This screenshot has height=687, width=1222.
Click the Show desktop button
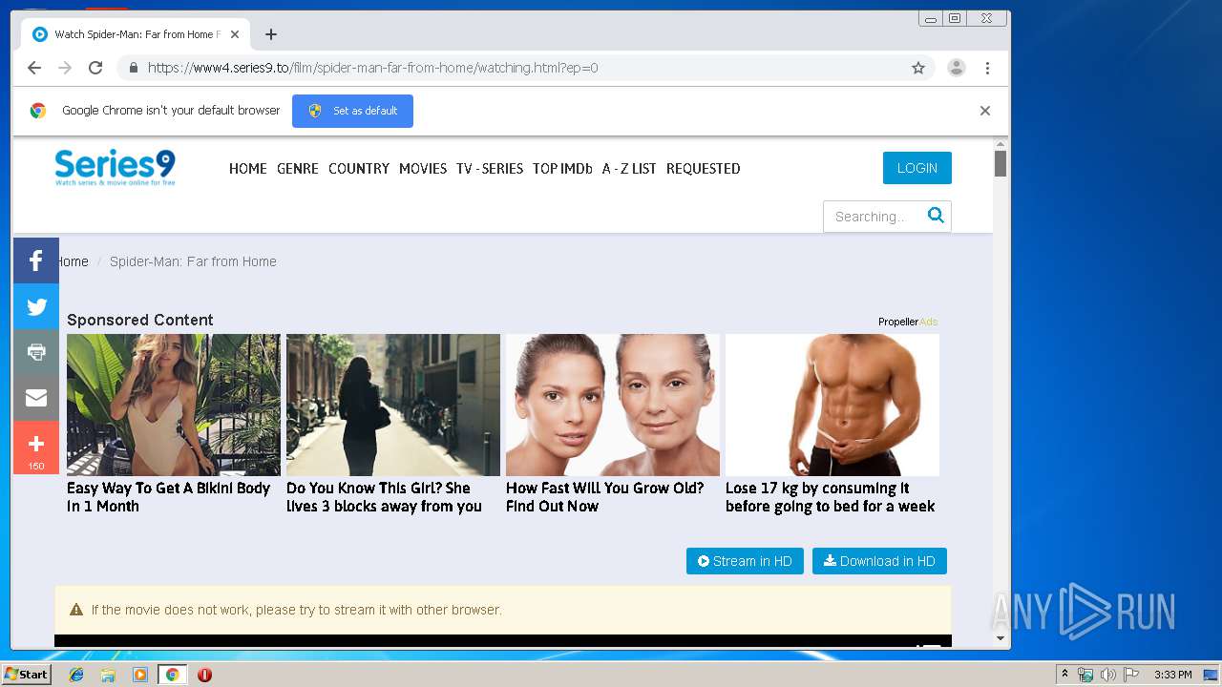(x=1211, y=675)
